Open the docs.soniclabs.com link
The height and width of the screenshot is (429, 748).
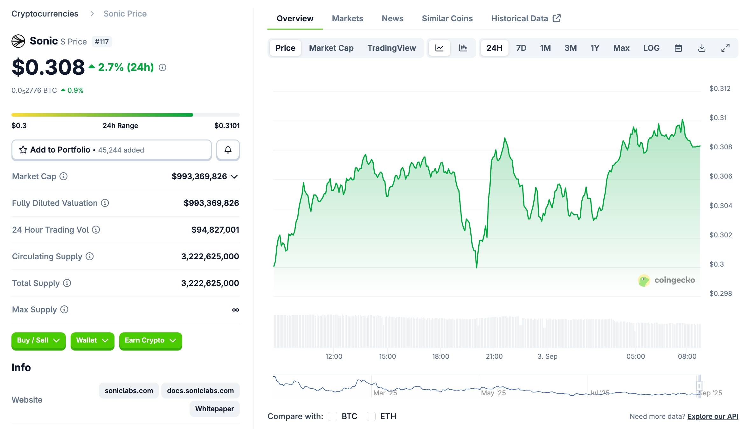pos(200,391)
